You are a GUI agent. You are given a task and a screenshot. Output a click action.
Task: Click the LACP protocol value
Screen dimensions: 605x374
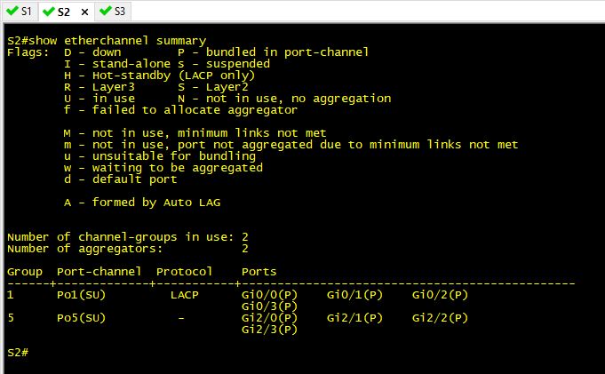tap(185, 295)
